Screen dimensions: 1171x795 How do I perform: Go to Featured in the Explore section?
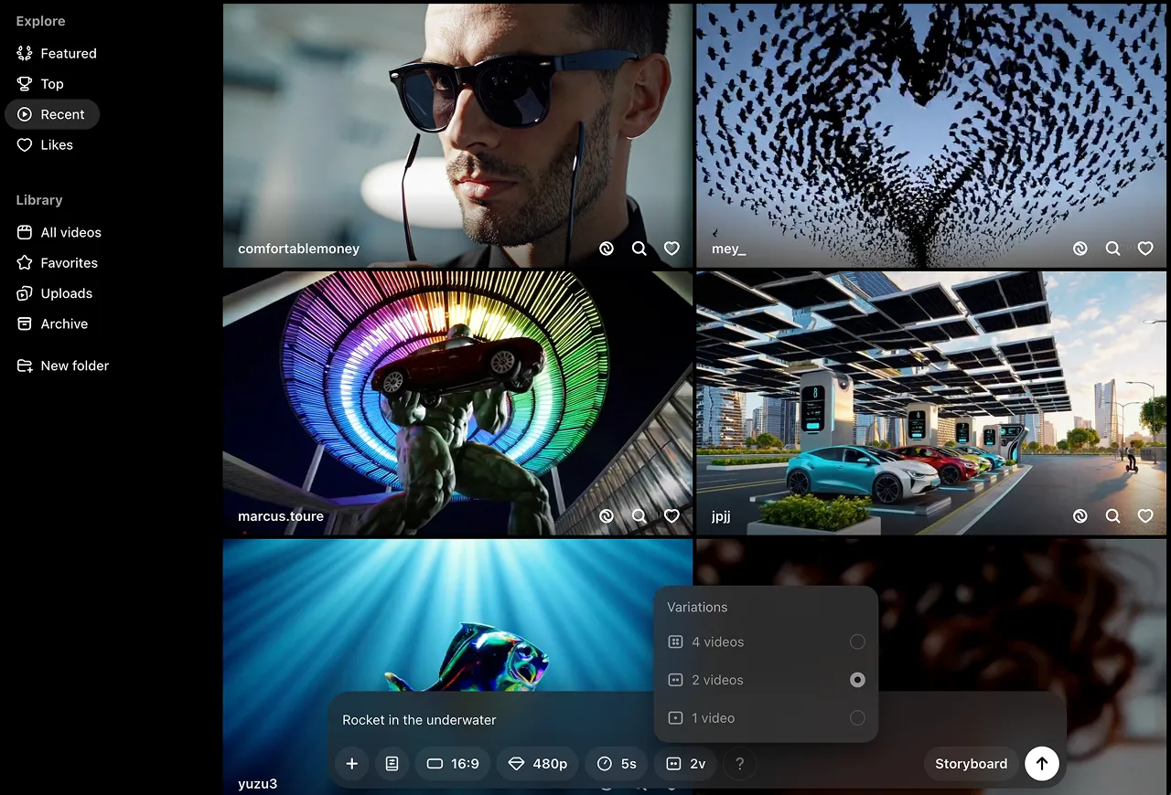57,54
